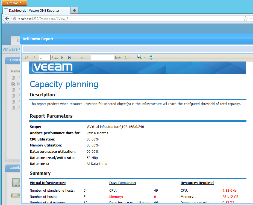Select the Dashboards - Veeam ONE Reporter tab
This screenshot has height=205, width=253.
point(37,10)
